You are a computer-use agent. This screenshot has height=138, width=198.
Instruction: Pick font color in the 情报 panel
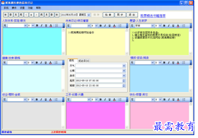pyautogui.click(x=178, y=63)
